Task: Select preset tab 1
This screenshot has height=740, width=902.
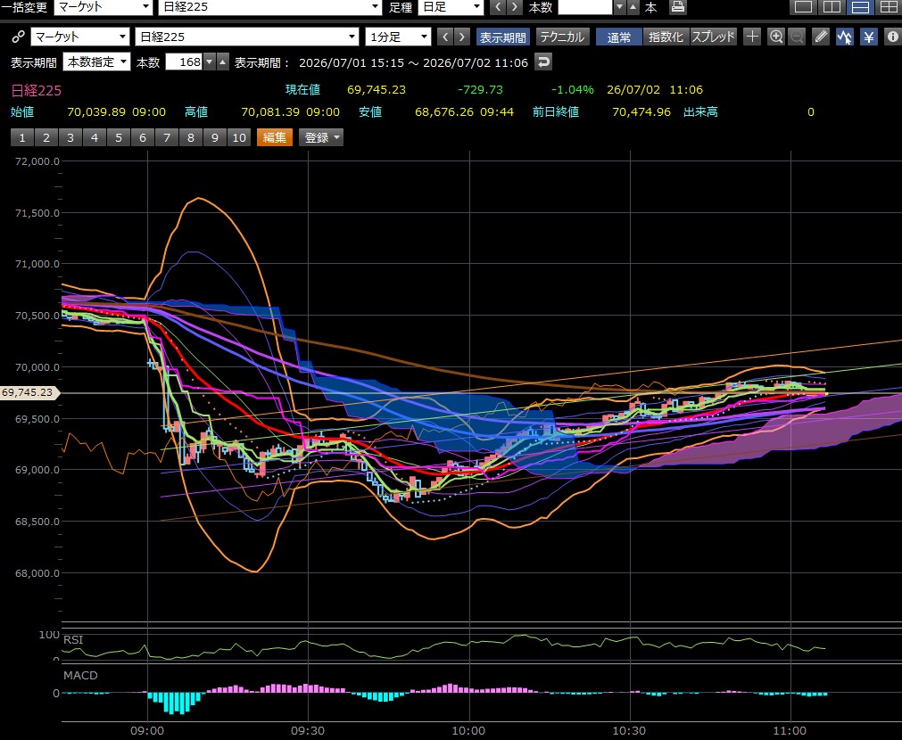Action: tap(22, 137)
